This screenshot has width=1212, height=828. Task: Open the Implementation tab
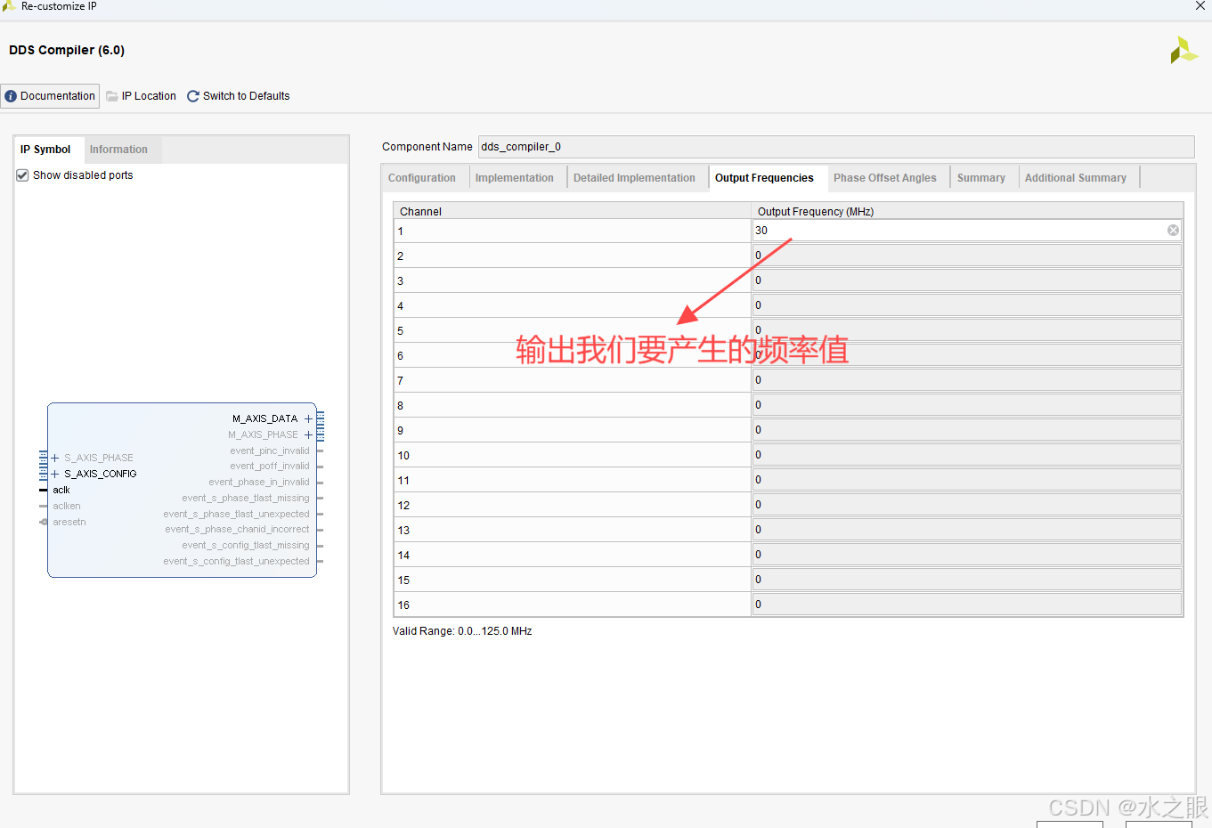tap(515, 178)
